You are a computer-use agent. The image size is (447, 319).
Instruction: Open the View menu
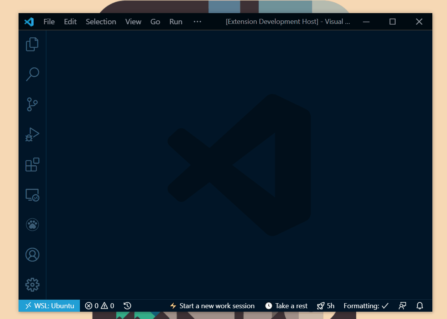point(133,22)
